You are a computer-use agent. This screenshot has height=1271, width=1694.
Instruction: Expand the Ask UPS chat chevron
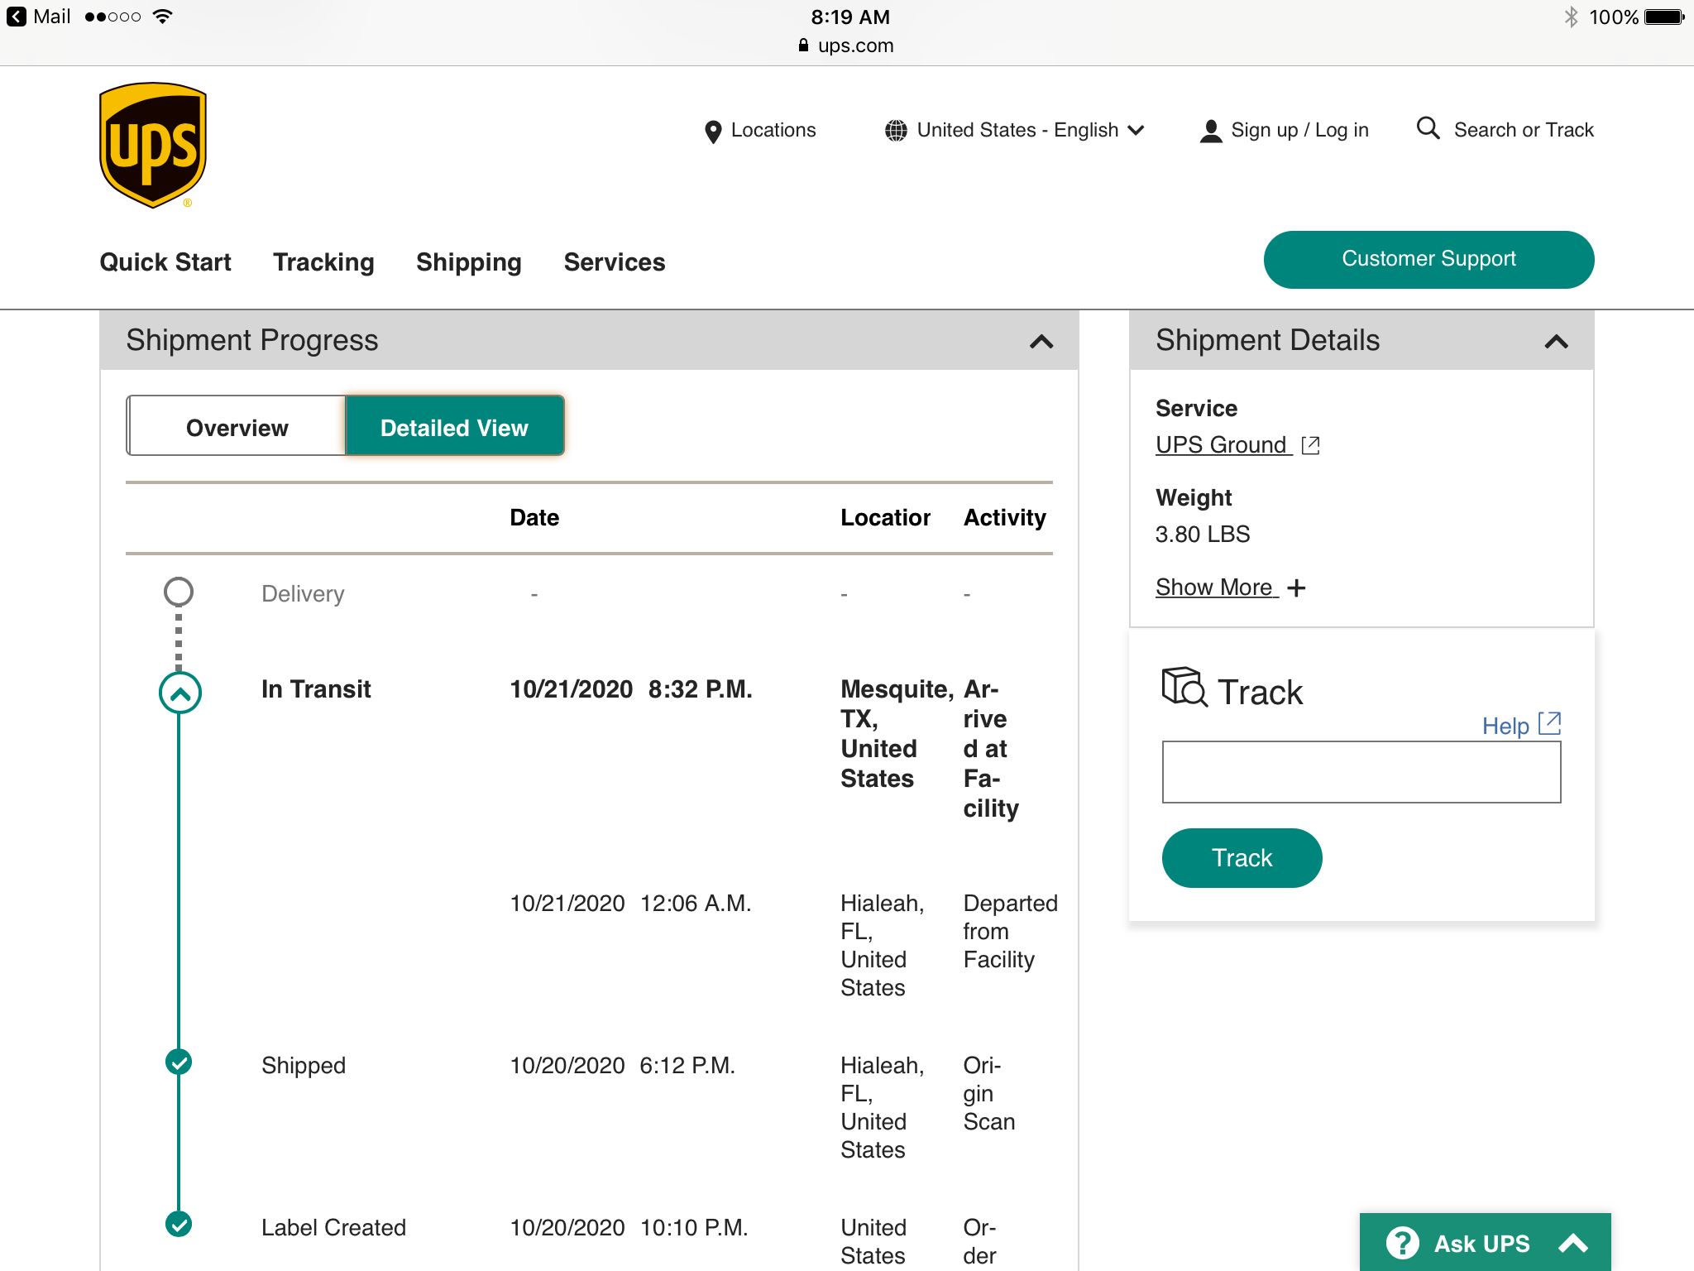pos(1573,1243)
